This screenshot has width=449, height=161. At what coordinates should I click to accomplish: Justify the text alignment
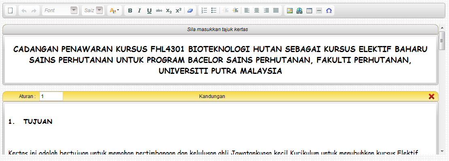point(276,10)
